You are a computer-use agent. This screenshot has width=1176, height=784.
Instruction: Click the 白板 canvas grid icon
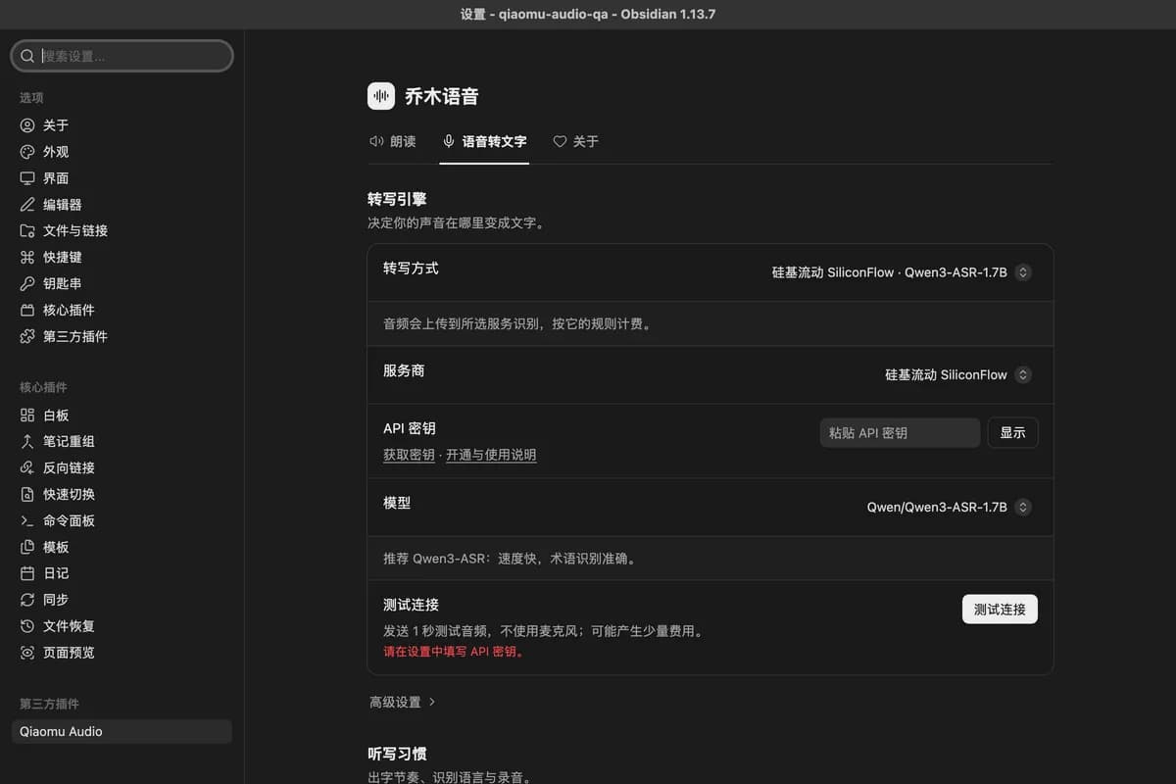click(x=27, y=416)
